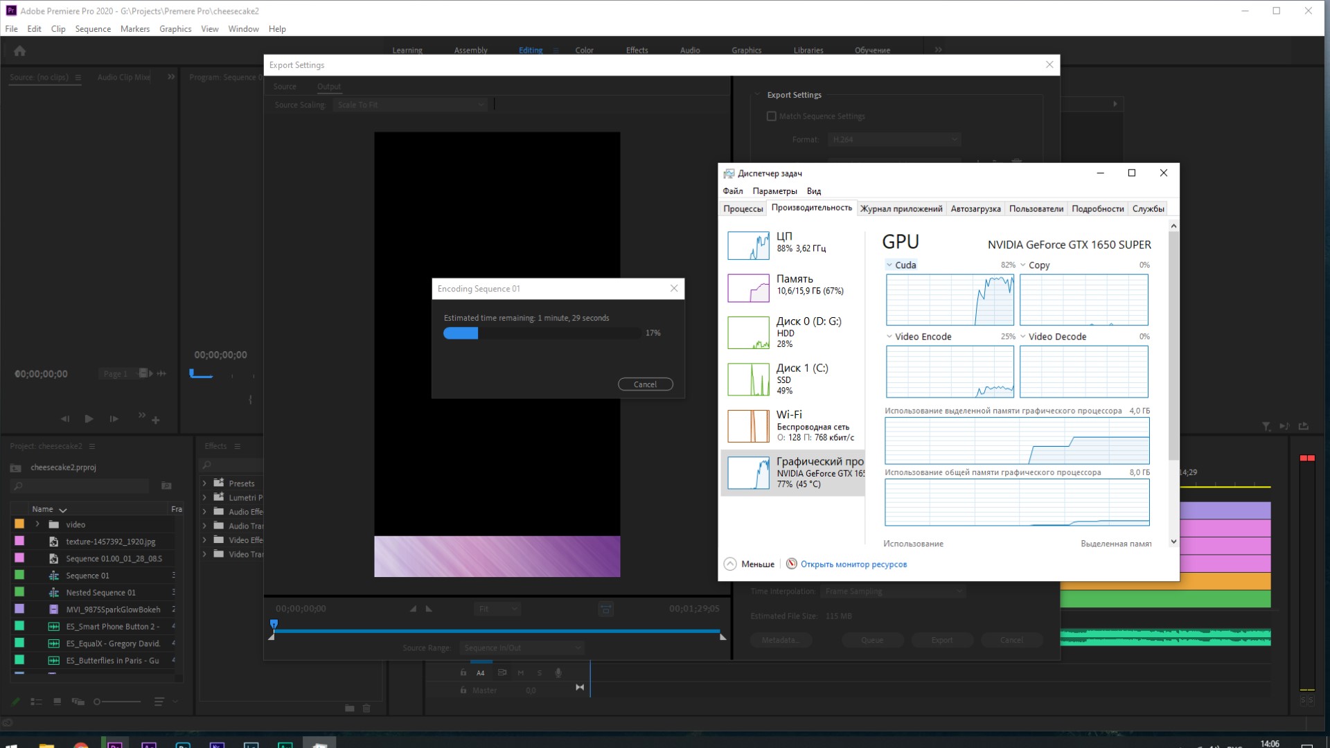Click the delete trash icon in Effects panel
The image size is (1330, 748).
pyautogui.click(x=366, y=708)
